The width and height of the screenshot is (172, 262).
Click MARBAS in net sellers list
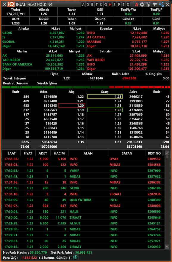tap(94, 41)
